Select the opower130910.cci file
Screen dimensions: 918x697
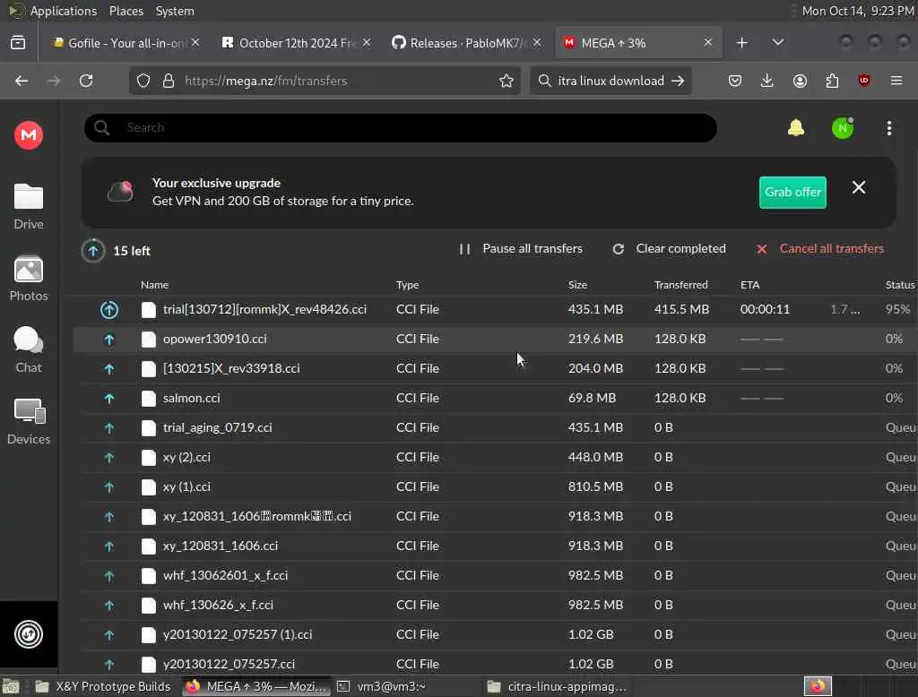tap(495, 339)
